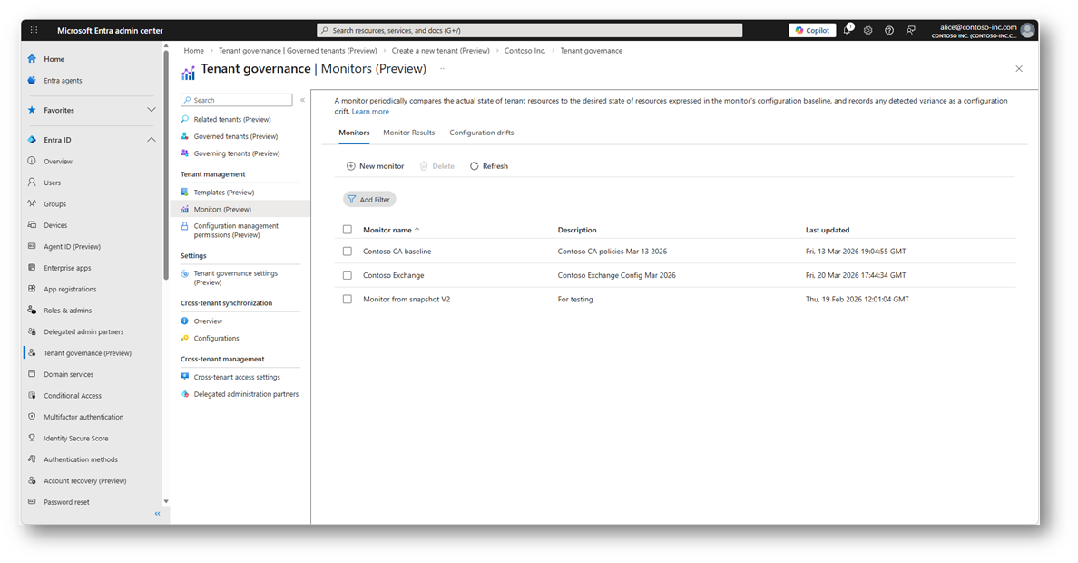Click the Copilot button

(812, 30)
